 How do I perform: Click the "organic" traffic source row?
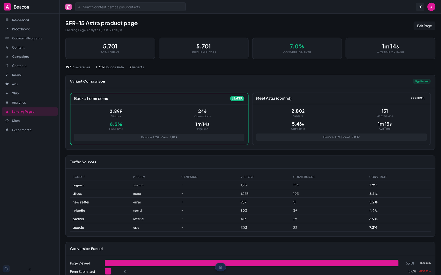click(250, 185)
